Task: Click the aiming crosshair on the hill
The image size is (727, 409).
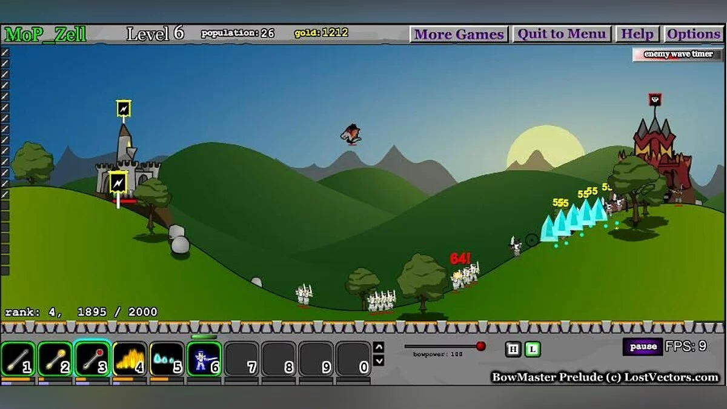Action: point(532,240)
